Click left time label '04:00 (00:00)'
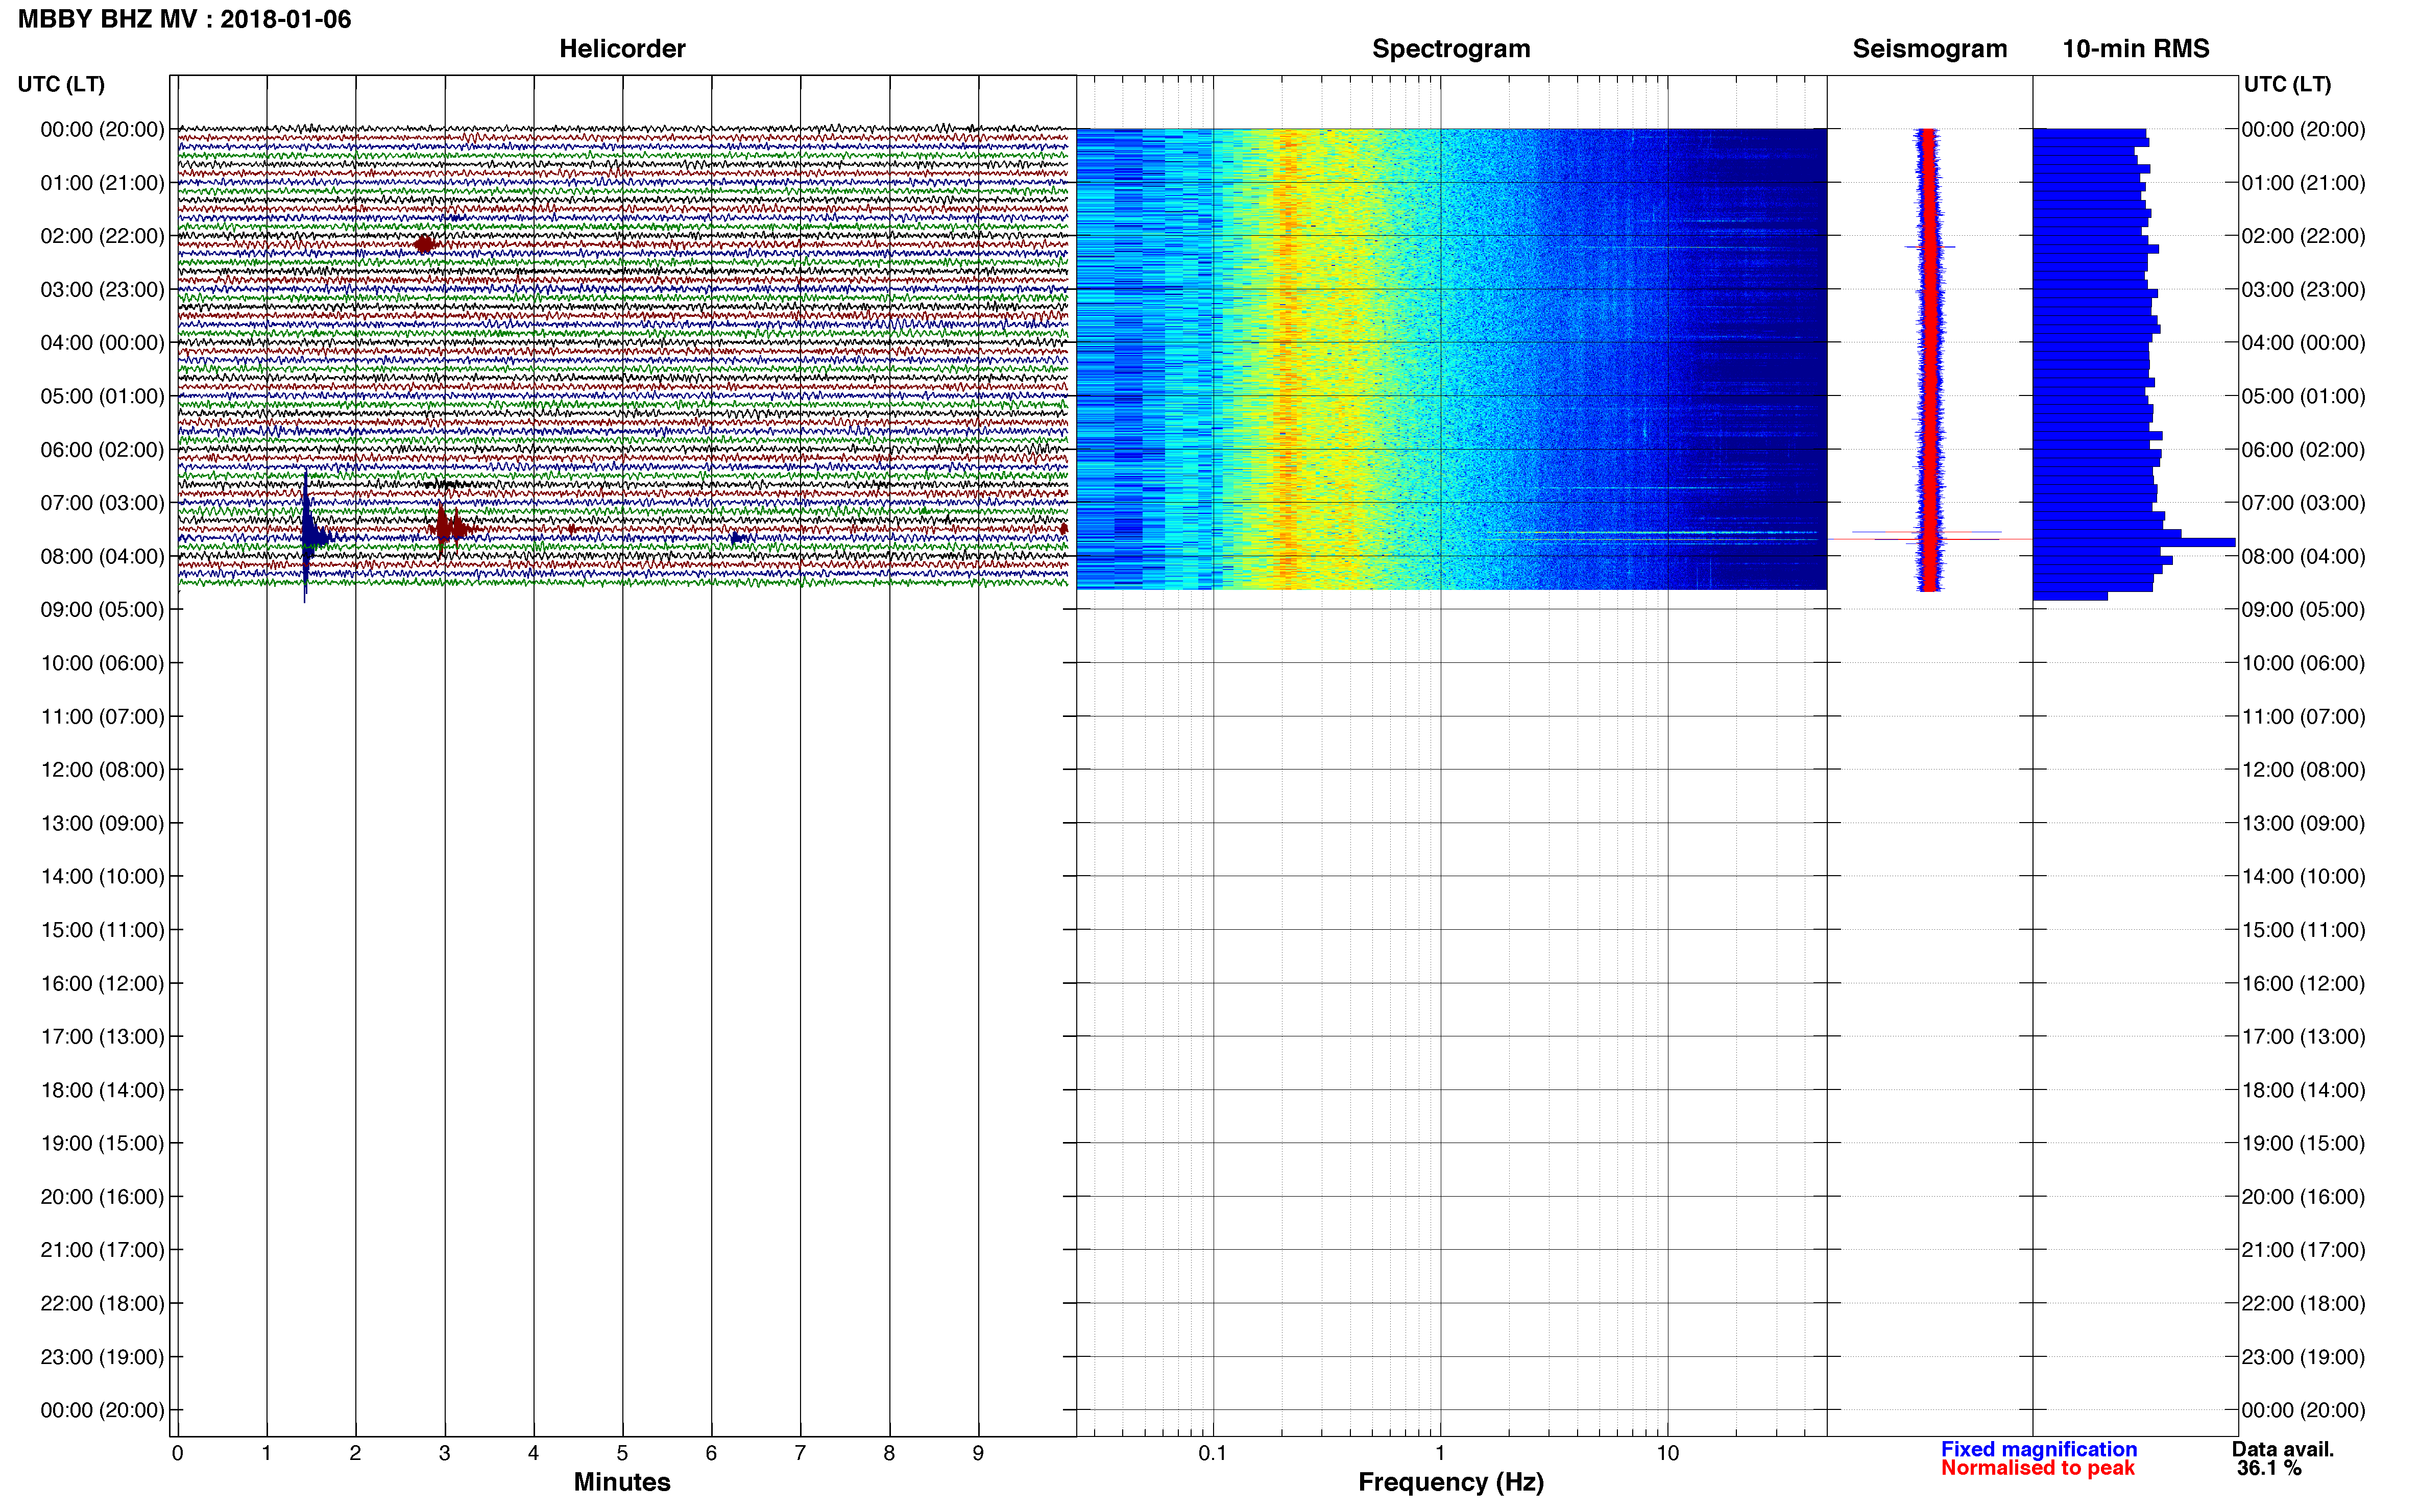2420x1512 pixels. (102, 343)
